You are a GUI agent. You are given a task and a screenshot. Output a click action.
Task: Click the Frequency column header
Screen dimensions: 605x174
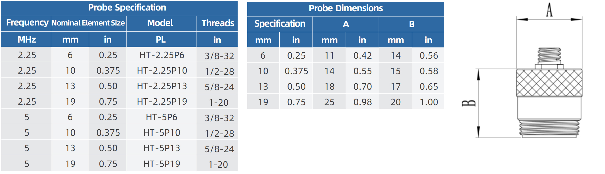click(x=27, y=23)
